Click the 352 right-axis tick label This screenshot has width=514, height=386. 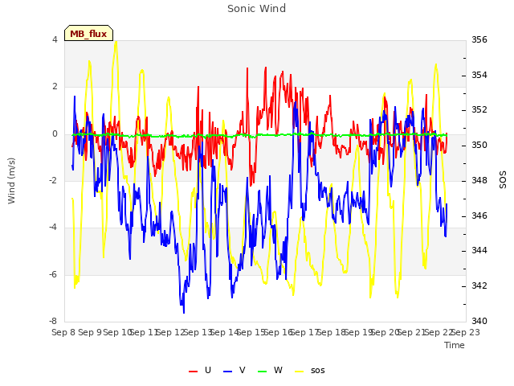479,109
